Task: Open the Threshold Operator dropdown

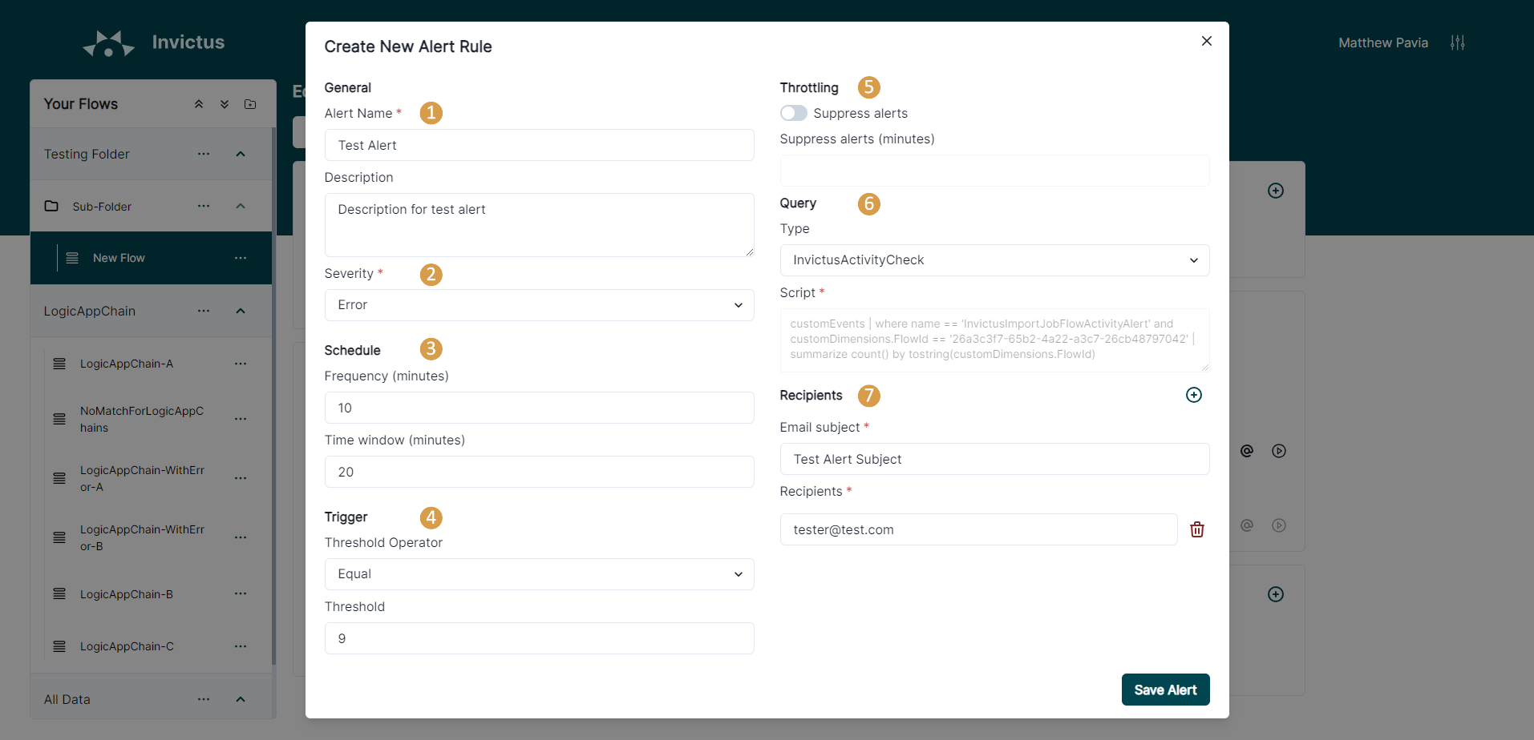Action: click(x=539, y=574)
